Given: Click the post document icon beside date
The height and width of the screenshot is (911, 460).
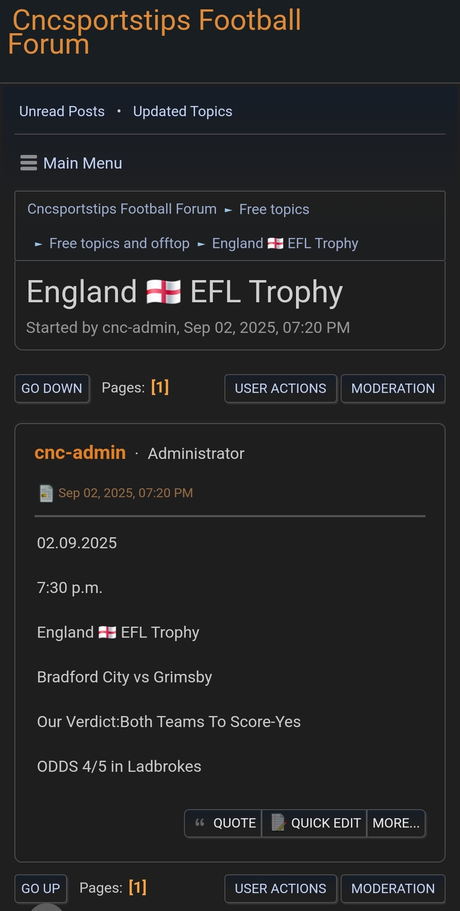Looking at the screenshot, I should point(46,493).
